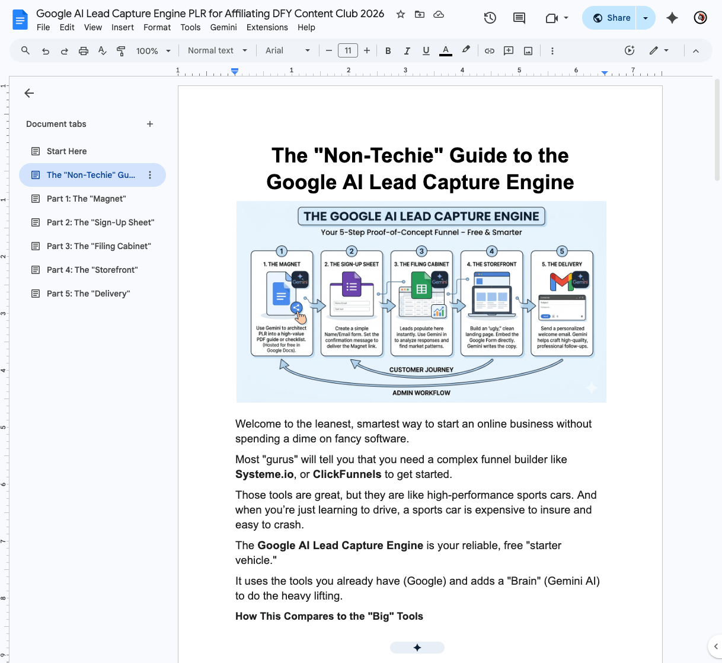Open the highlight color picker
This screenshot has width=722, height=663.
pyautogui.click(x=466, y=51)
